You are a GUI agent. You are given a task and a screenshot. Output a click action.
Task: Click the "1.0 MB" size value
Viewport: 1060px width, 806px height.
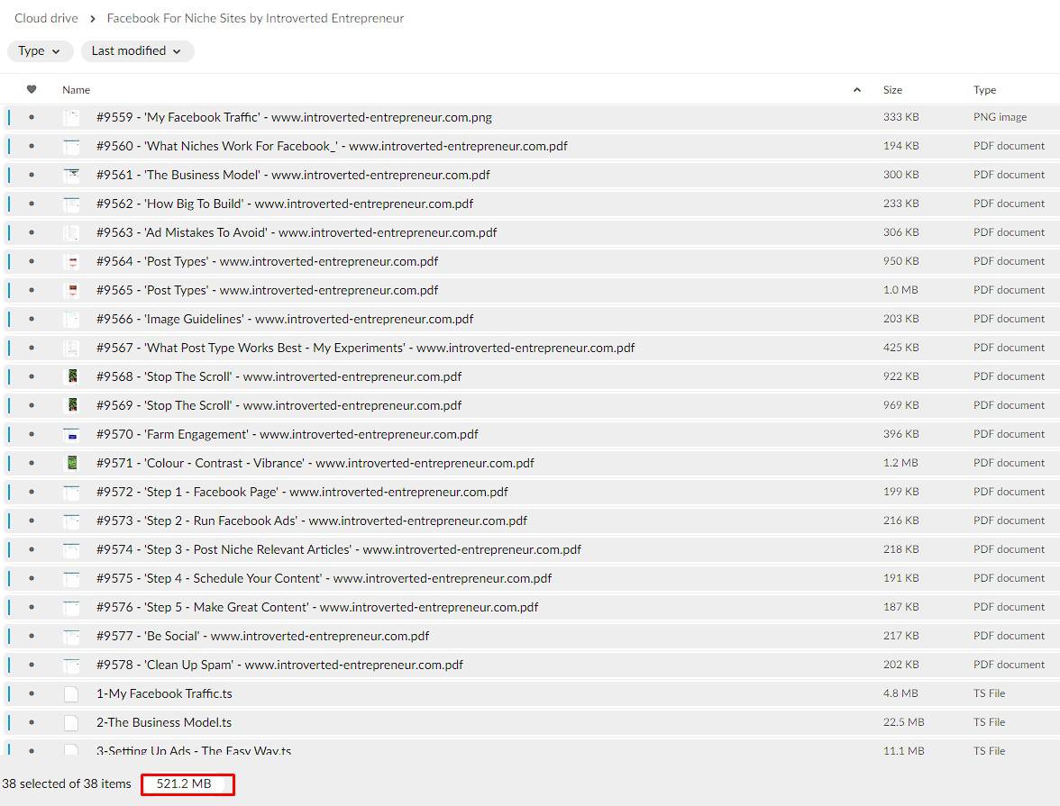click(x=900, y=290)
